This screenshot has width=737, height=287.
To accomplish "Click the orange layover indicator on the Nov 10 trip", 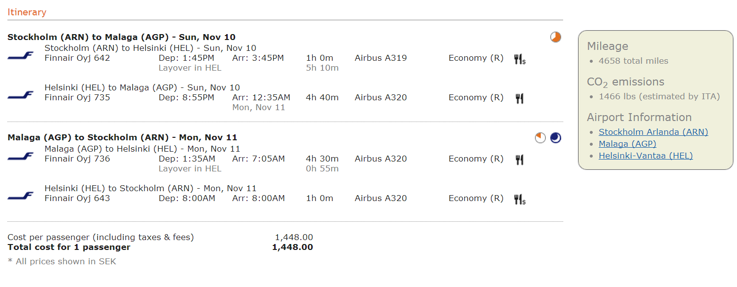I will (556, 37).
